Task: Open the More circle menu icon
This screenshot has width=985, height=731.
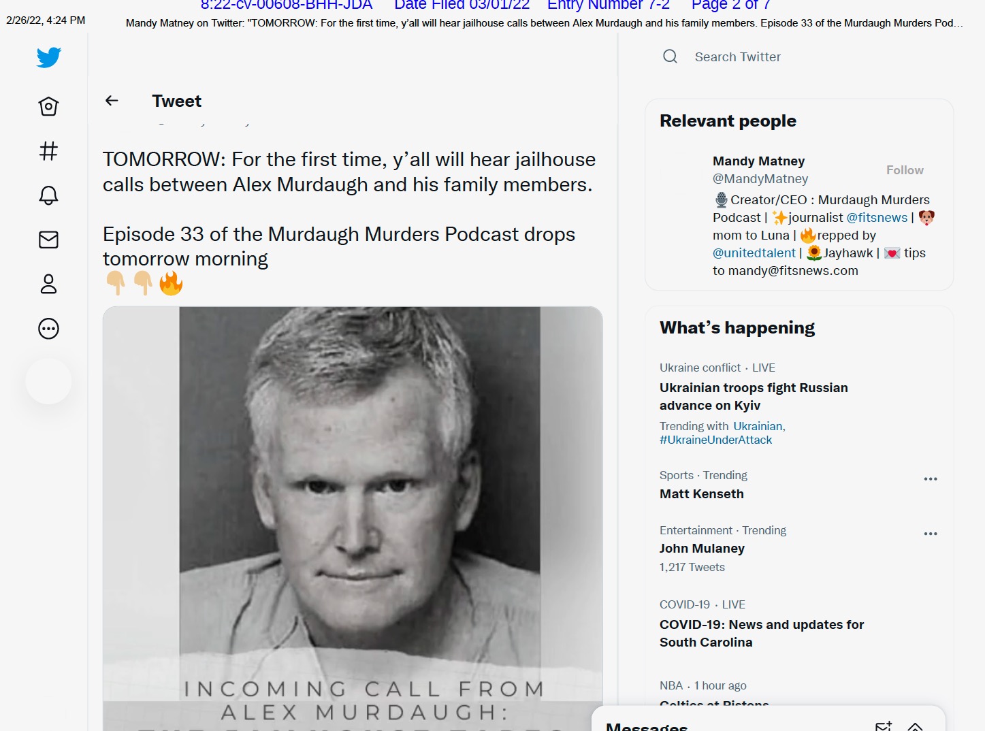Action: (48, 329)
